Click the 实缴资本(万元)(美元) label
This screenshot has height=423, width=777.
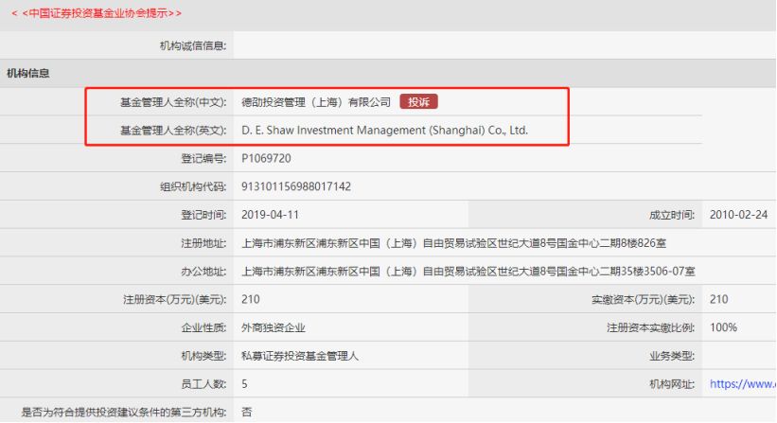(643, 299)
